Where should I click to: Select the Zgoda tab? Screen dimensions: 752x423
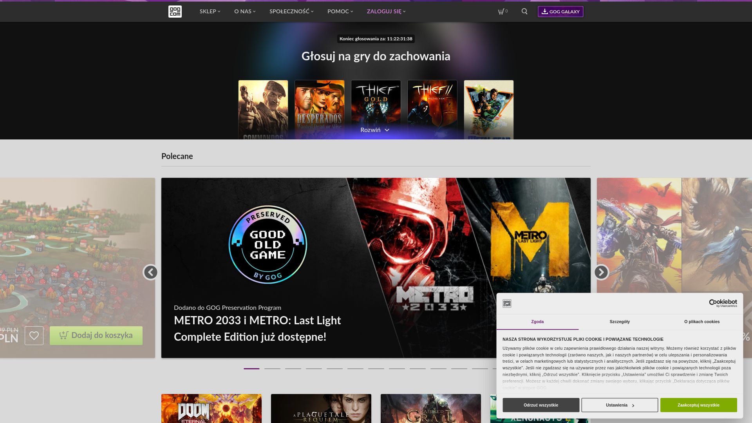(537, 322)
